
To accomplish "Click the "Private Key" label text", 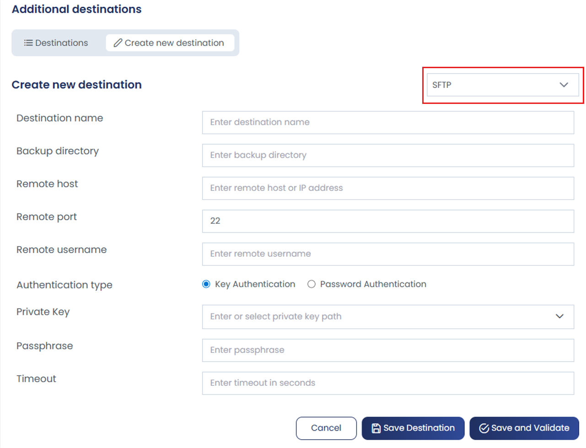I will [43, 312].
